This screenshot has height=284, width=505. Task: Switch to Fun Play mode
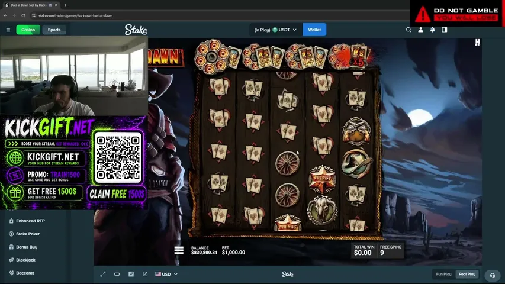click(x=443, y=274)
